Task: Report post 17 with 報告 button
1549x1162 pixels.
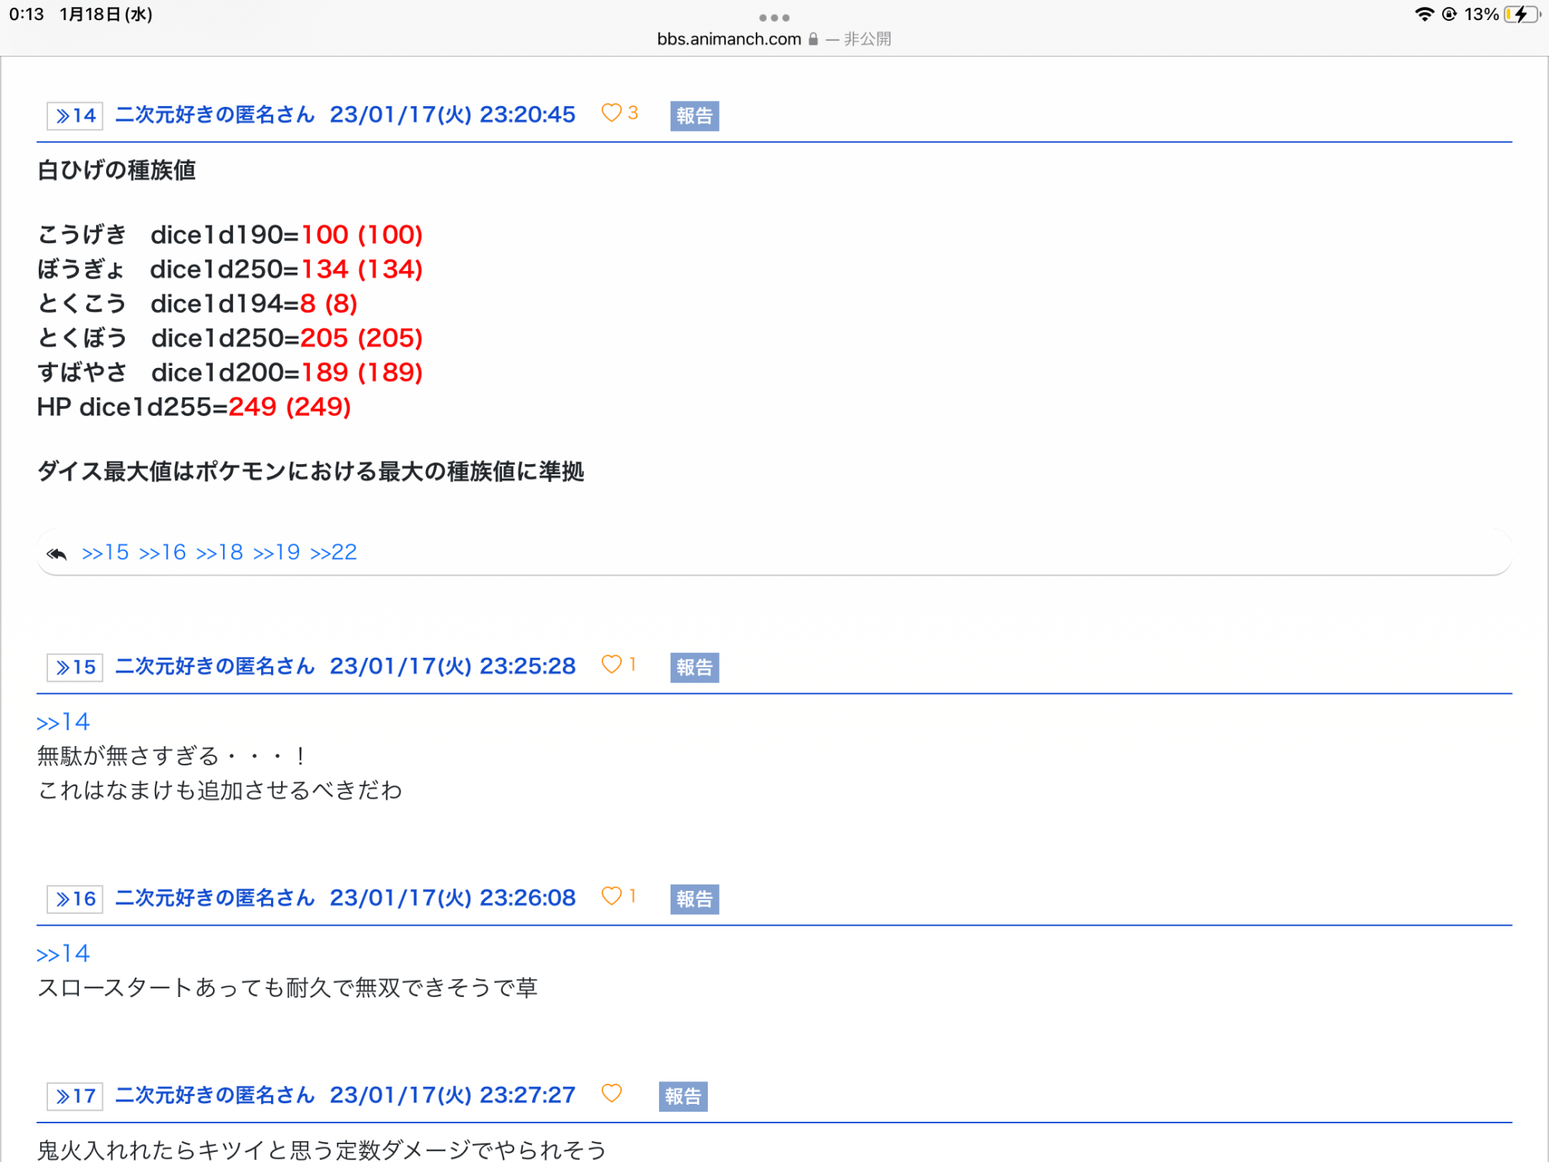Action: click(682, 1097)
